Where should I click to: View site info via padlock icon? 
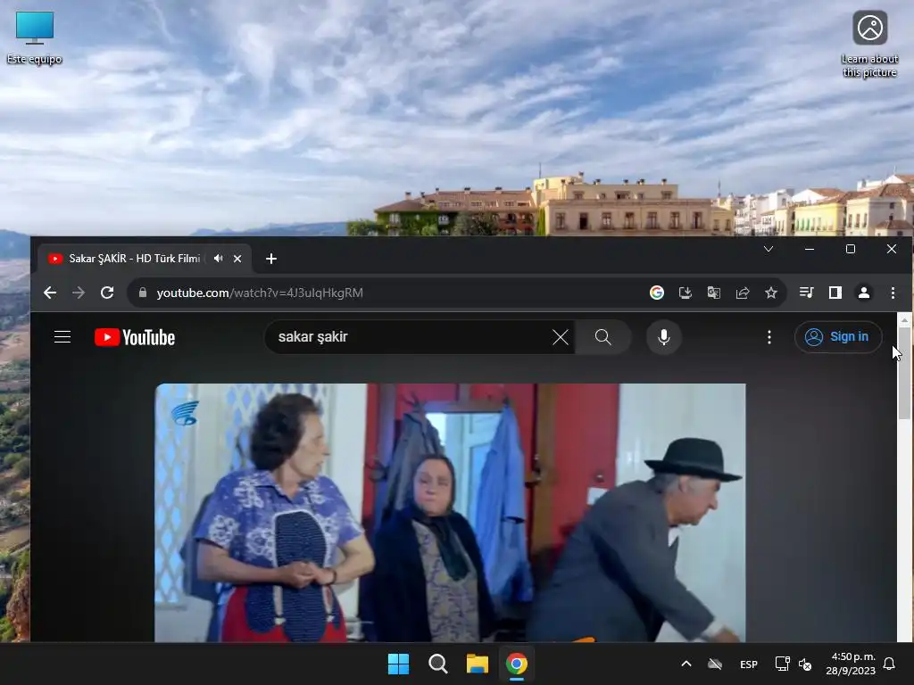point(142,293)
